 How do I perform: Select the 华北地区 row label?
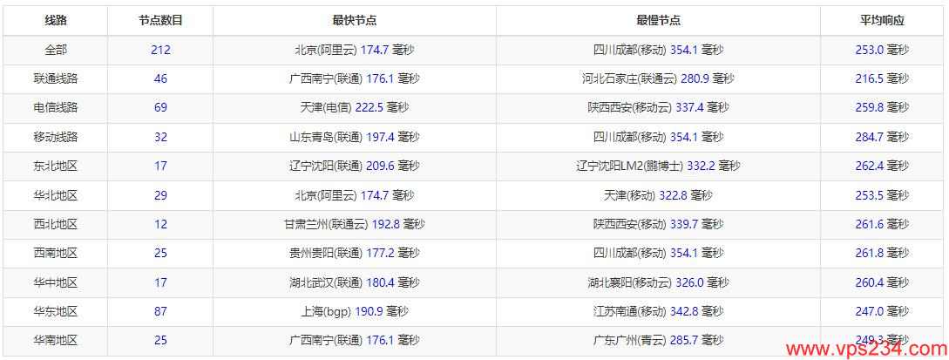56,195
